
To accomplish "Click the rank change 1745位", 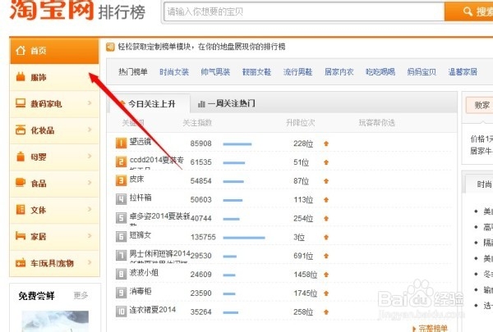I will 306,293.
